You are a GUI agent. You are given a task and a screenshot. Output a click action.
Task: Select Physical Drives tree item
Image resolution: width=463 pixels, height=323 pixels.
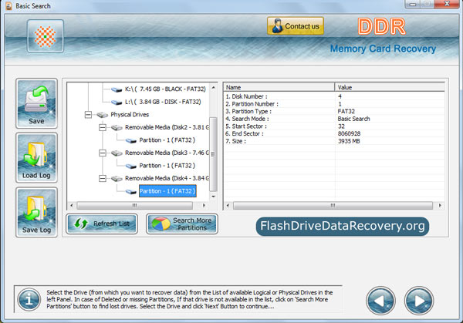coord(130,114)
